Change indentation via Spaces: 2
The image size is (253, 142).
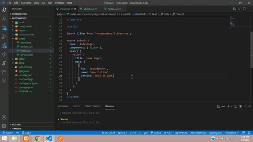122,133
